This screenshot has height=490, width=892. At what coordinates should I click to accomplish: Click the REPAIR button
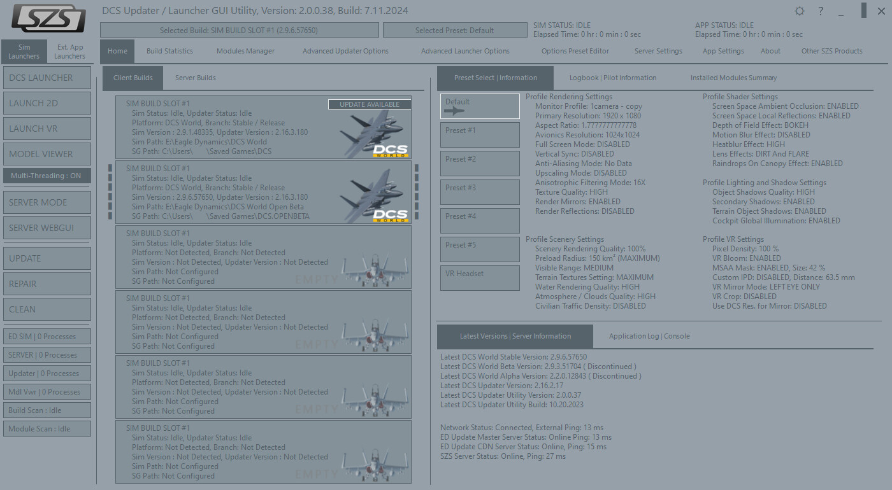(47, 284)
